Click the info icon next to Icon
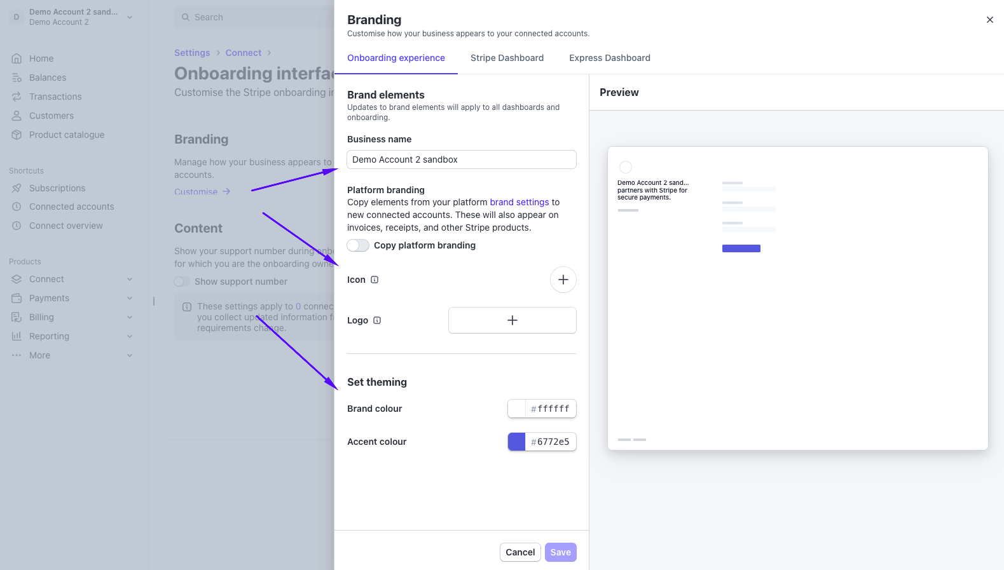1004x570 pixels. click(x=375, y=280)
